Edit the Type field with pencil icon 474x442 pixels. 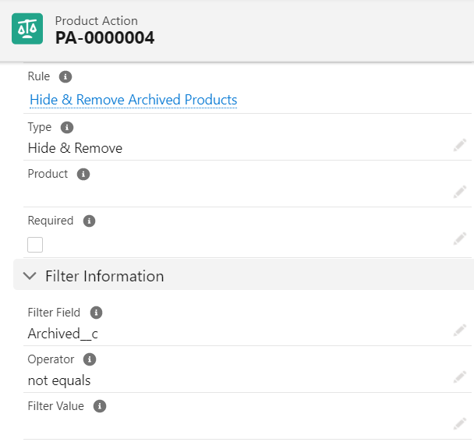click(x=460, y=146)
